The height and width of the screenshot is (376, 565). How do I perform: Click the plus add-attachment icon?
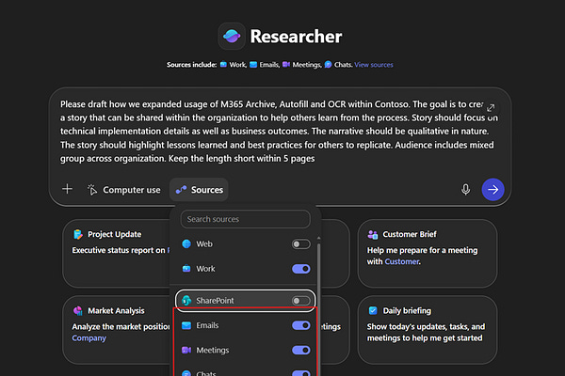click(x=67, y=189)
